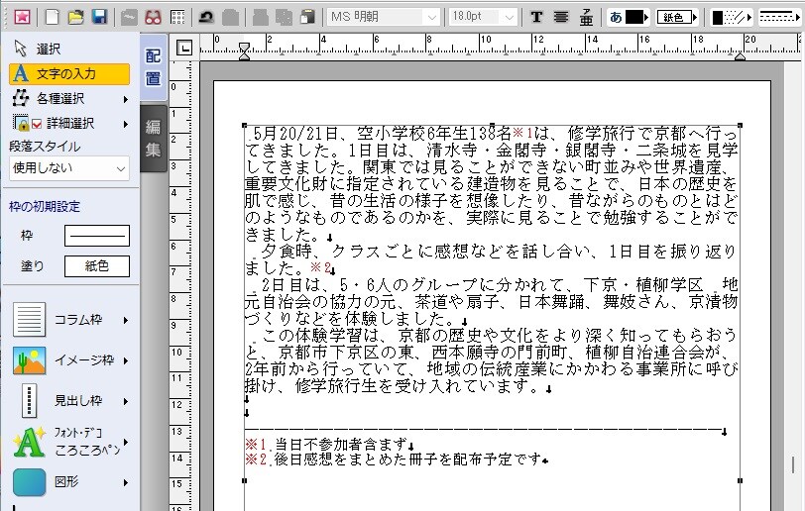
Task: Click the red ※1 marker after 138名
Action: [522, 134]
